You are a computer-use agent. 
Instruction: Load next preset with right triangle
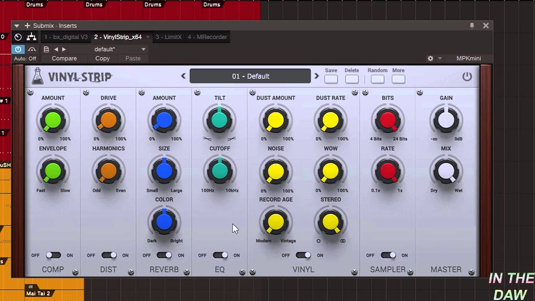click(64, 49)
